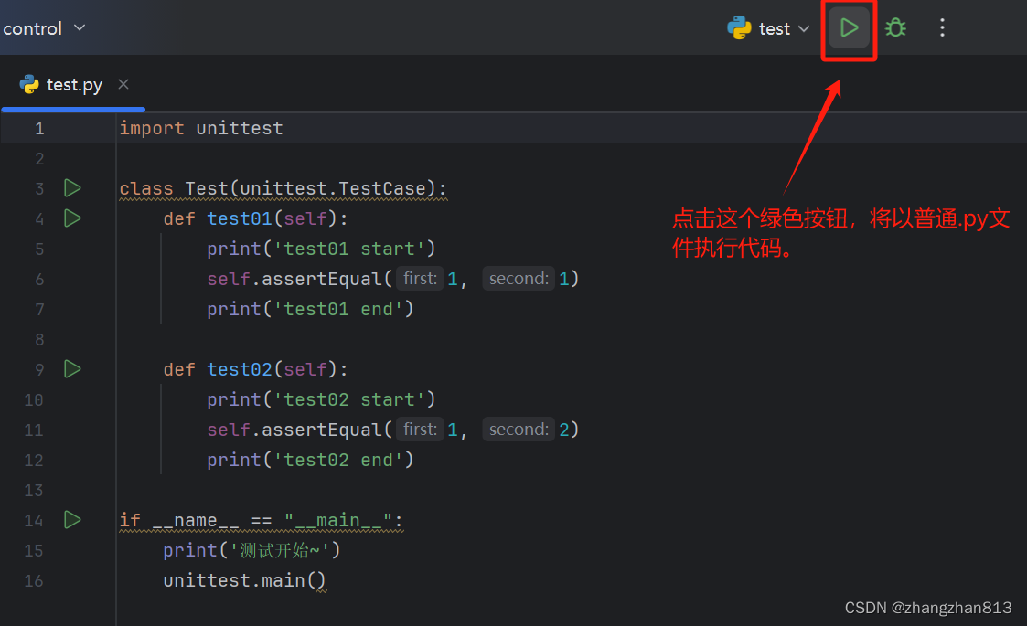The image size is (1027, 626).
Task: Click the if __name__ == "__main__" line
Action: [262, 521]
